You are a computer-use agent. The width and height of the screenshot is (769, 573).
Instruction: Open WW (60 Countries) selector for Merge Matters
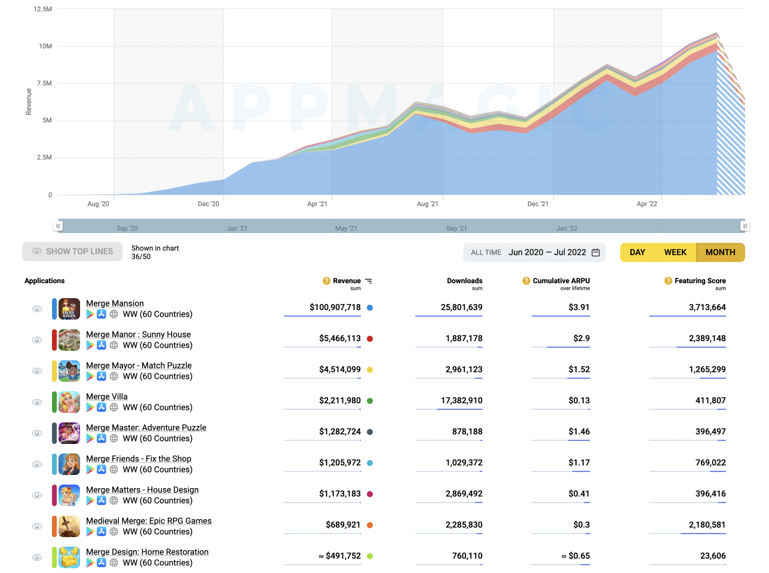pyautogui.click(x=158, y=501)
